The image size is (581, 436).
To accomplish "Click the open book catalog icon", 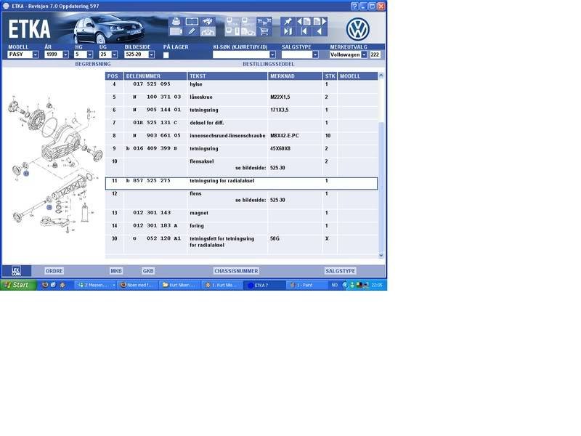I will (192, 22).
